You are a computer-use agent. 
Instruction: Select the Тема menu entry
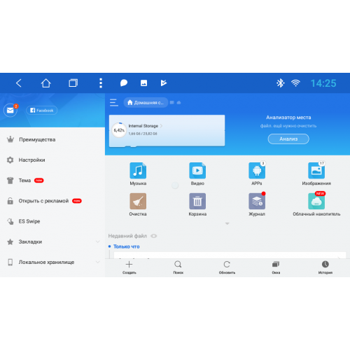(x=52, y=181)
